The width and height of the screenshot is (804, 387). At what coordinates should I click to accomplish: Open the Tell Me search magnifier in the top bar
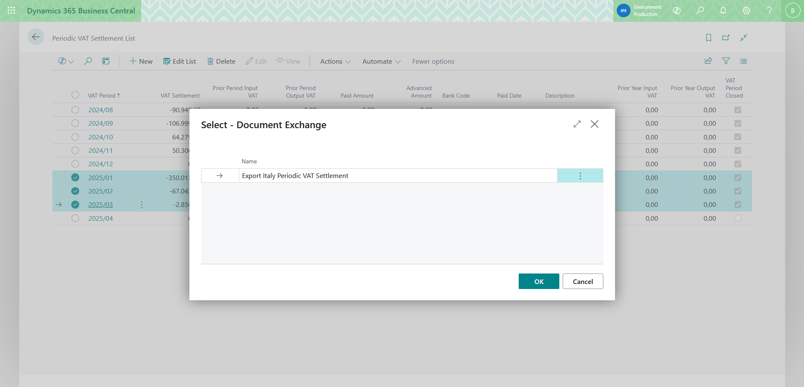tap(700, 10)
